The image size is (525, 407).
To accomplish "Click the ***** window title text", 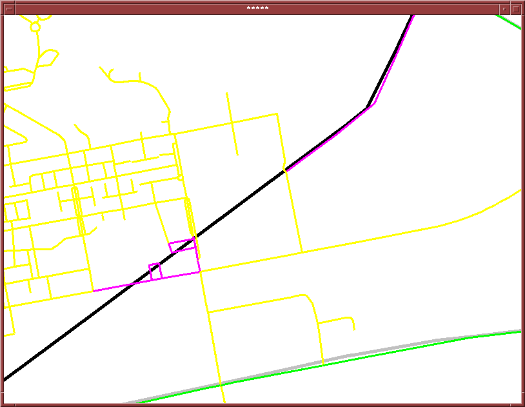I will click(x=257, y=8).
